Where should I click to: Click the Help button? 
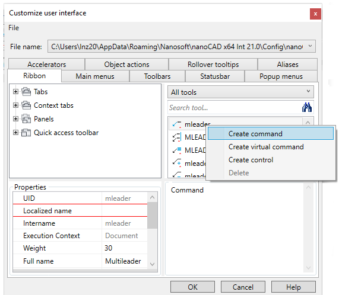tap(293, 287)
